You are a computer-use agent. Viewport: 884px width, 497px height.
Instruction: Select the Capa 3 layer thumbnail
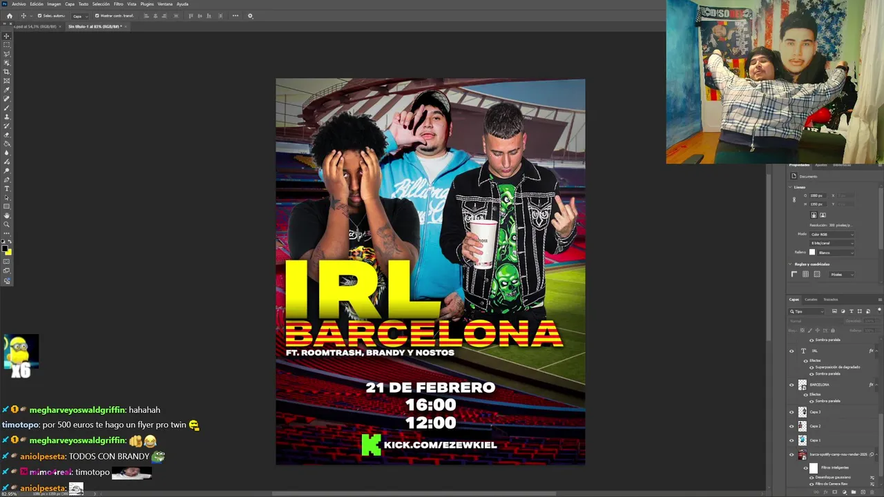pos(803,412)
